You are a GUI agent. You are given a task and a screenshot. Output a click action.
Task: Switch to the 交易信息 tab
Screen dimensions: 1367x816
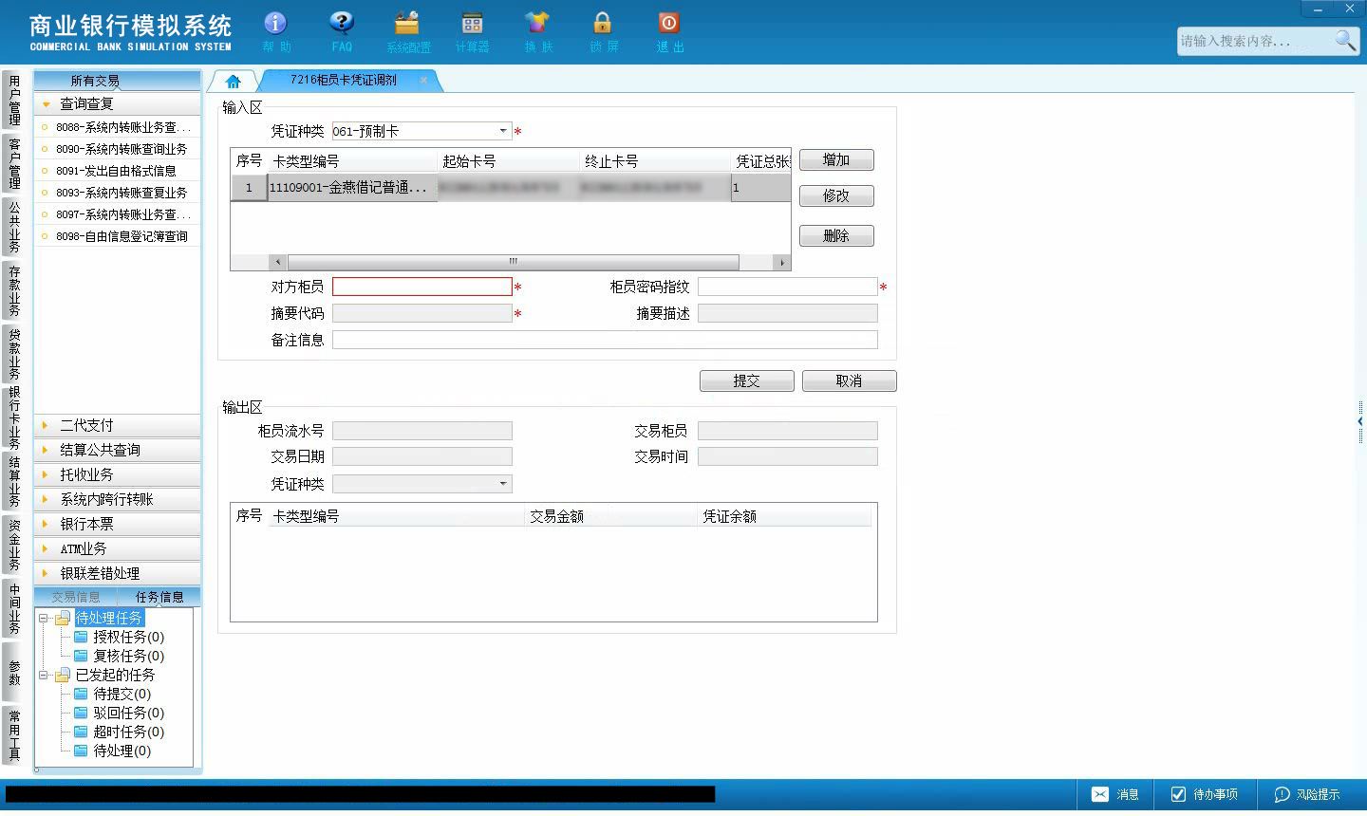coord(76,597)
